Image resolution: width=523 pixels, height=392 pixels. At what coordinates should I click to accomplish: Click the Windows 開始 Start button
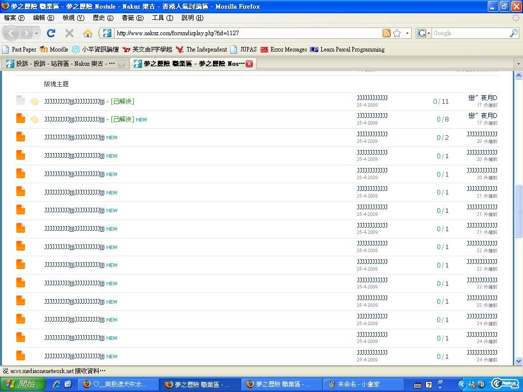[22, 384]
